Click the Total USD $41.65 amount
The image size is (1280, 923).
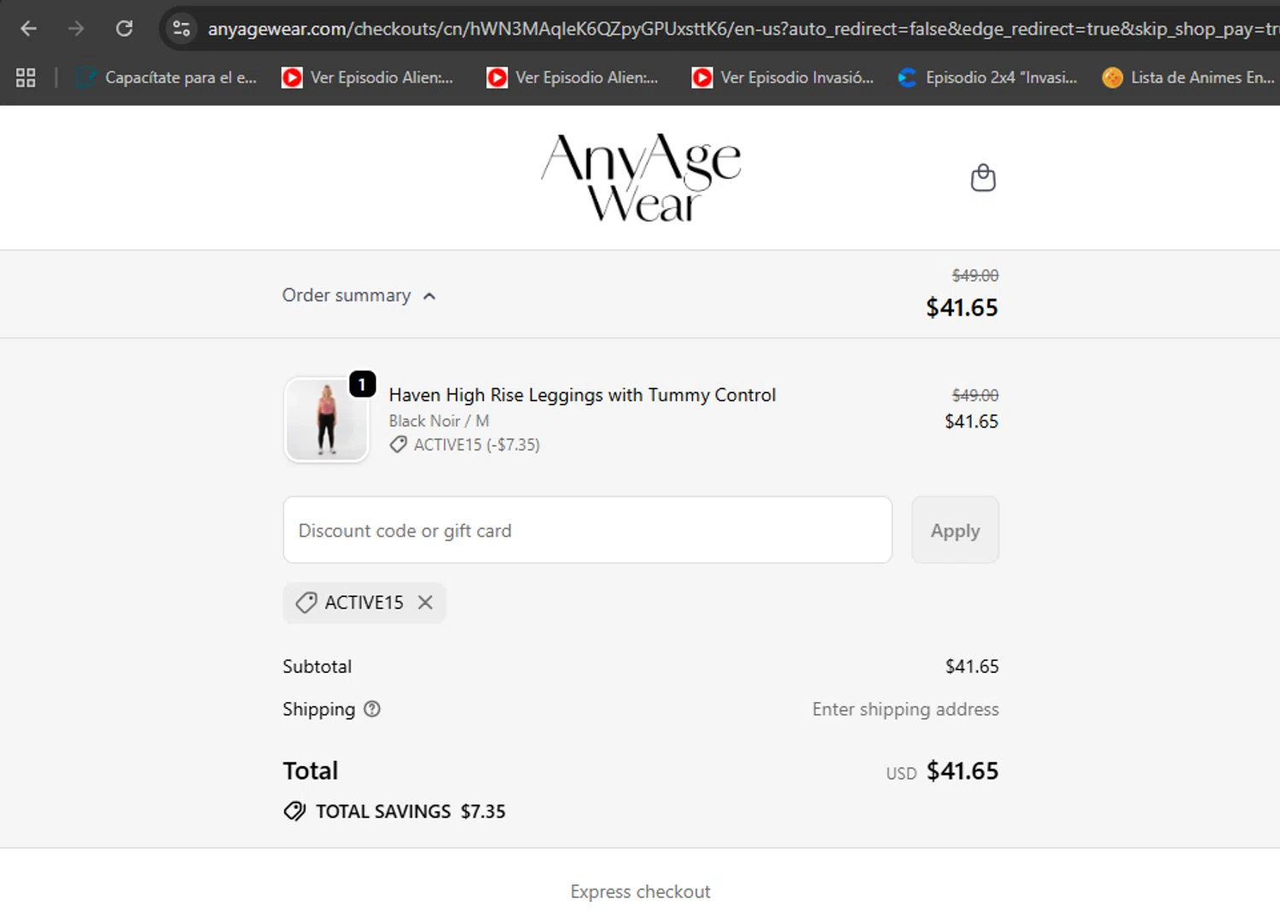click(942, 771)
